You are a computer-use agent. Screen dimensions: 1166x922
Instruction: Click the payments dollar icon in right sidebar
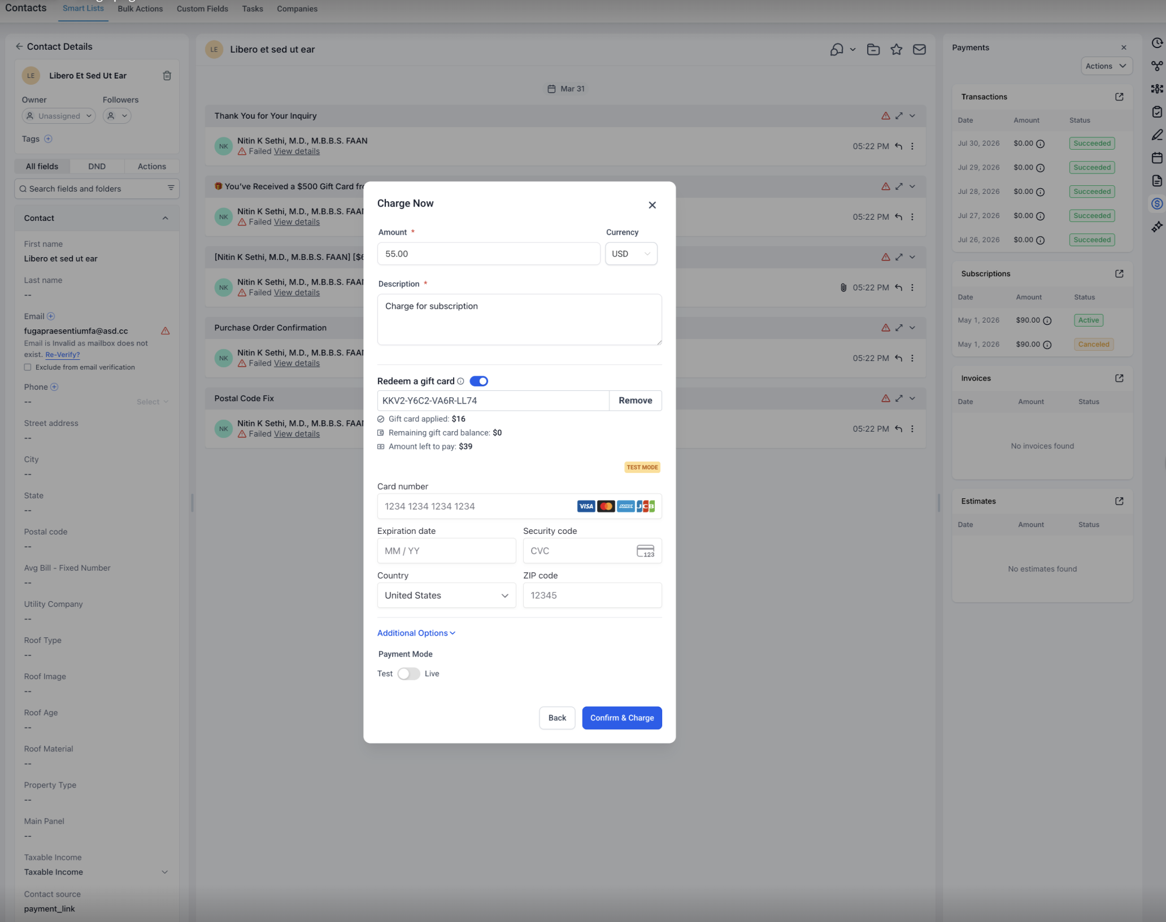click(1156, 203)
